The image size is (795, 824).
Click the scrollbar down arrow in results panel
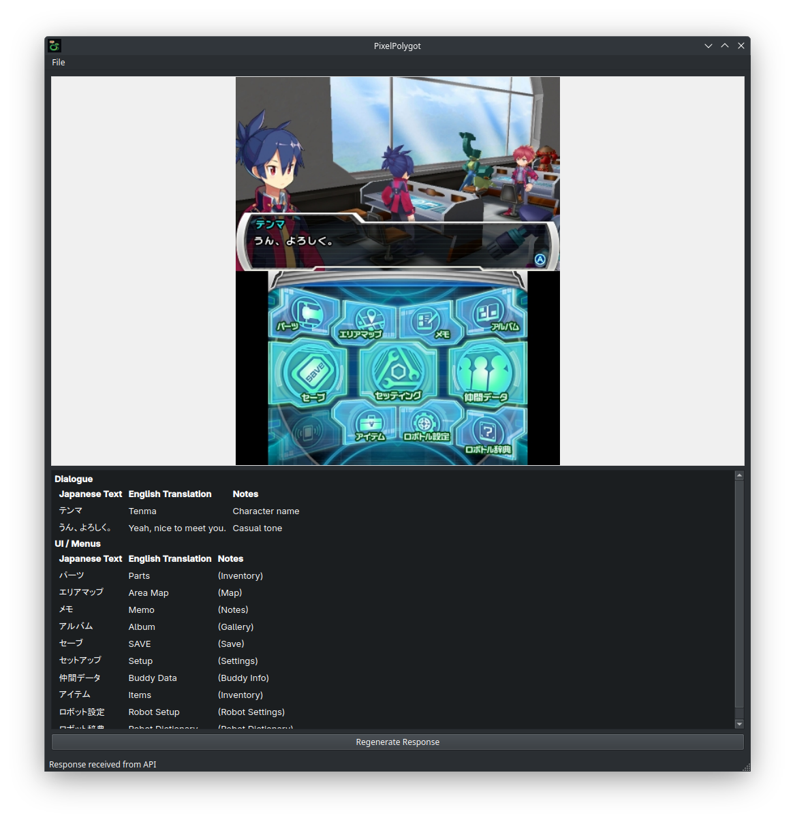(739, 724)
